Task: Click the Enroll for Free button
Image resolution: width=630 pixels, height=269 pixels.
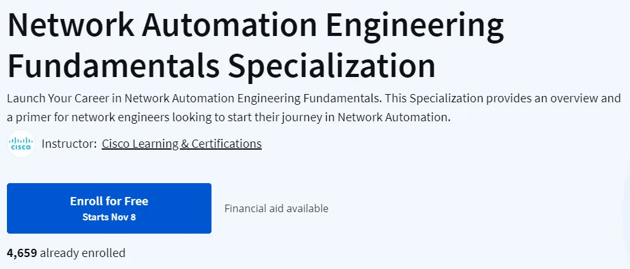Action: click(110, 208)
